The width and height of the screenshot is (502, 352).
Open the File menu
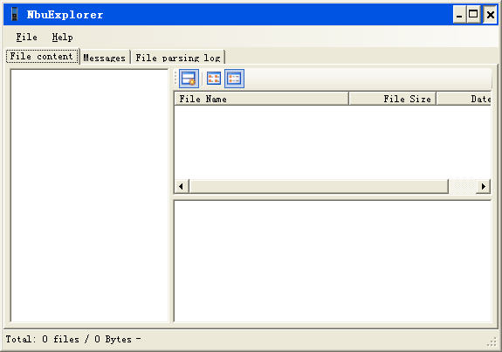(x=26, y=38)
